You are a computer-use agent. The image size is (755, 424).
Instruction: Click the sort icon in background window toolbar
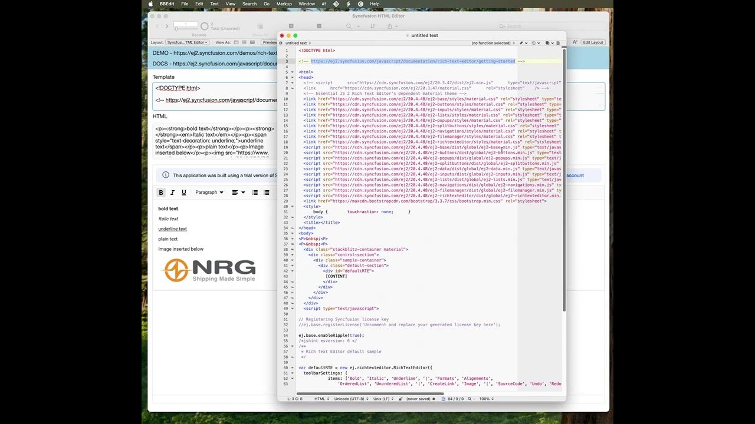372,26
